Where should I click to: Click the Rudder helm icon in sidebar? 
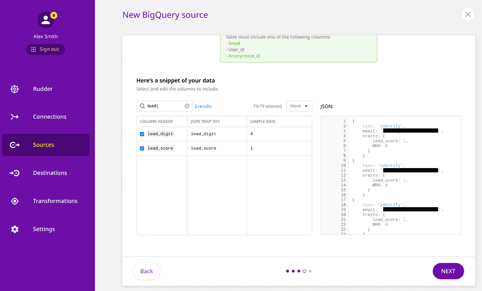pyautogui.click(x=15, y=89)
